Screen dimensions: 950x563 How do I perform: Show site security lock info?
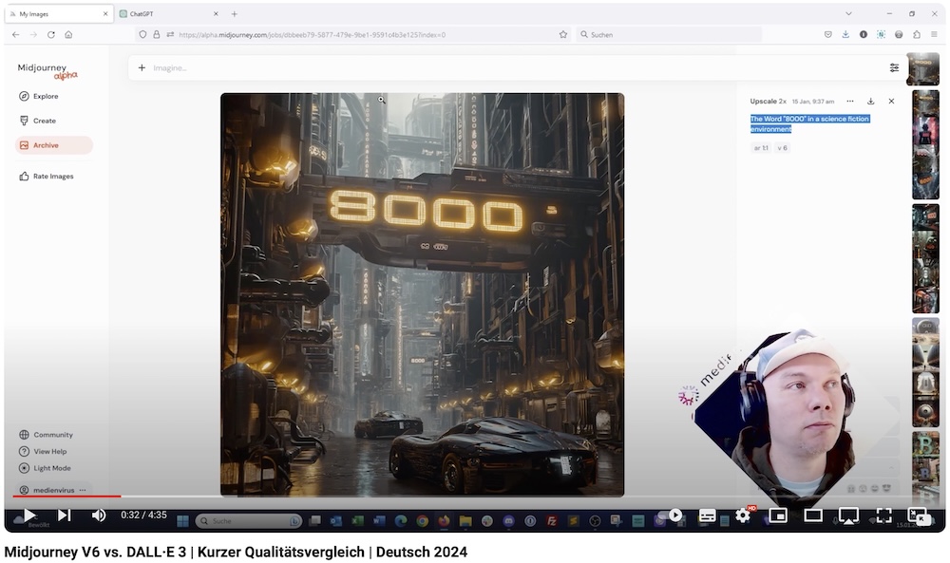click(157, 34)
